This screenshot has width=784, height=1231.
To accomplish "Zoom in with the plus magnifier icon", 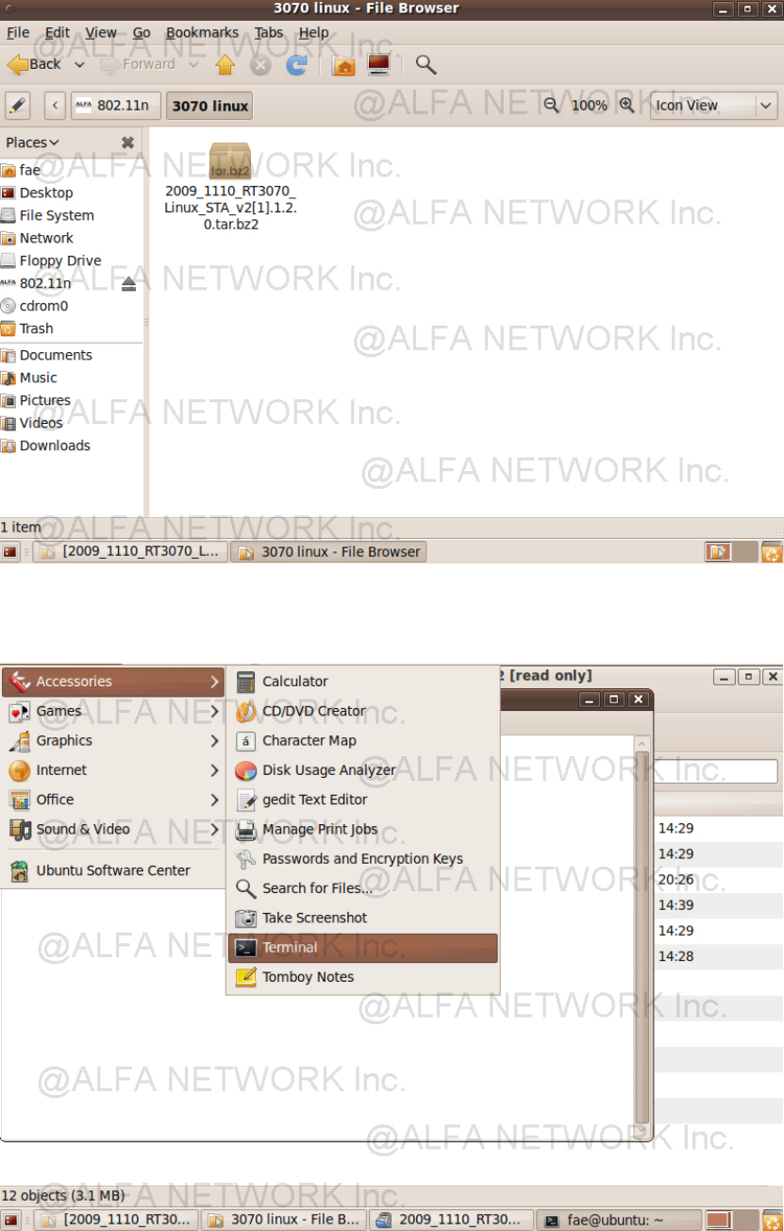I will pos(626,105).
